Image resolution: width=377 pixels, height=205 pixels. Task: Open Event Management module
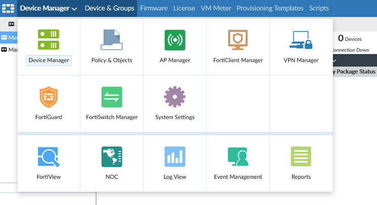[238, 157]
